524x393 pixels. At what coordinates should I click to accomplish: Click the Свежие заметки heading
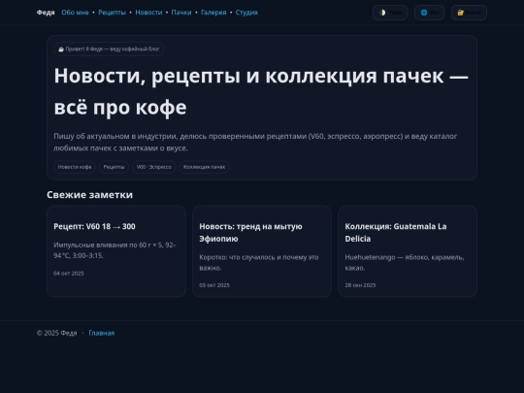[x=89, y=194]
